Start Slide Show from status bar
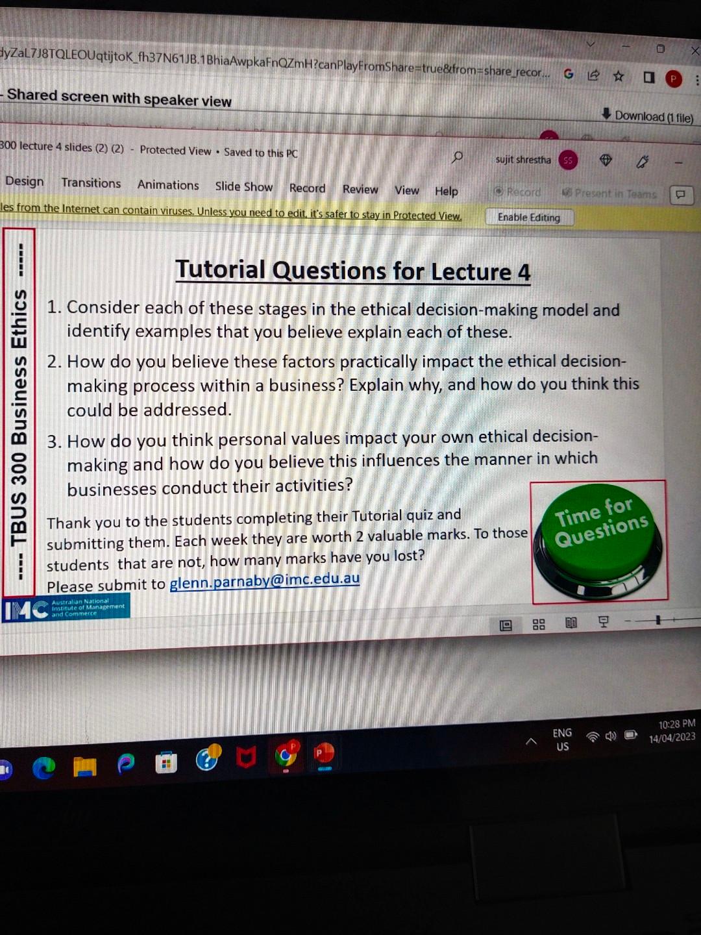 pos(604,621)
